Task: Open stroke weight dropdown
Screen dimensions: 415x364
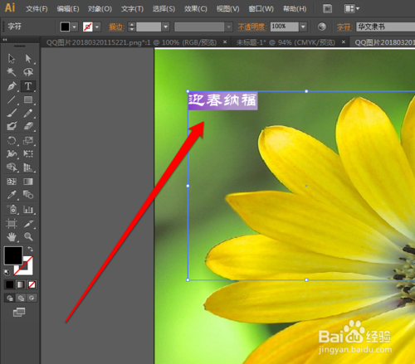Action: [166, 27]
